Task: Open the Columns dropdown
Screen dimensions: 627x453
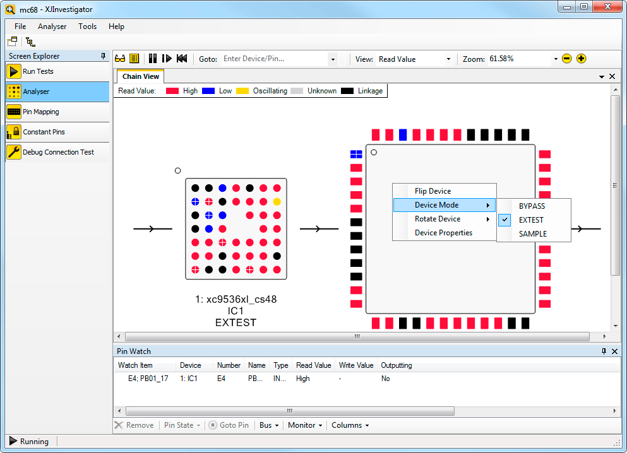Action: pos(350,425)
